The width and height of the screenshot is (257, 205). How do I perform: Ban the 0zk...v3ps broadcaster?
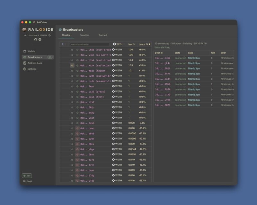click(x=77, y=55)
